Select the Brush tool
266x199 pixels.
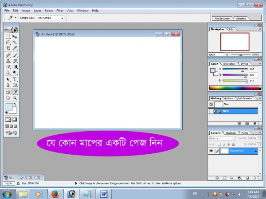click(15, 55)
